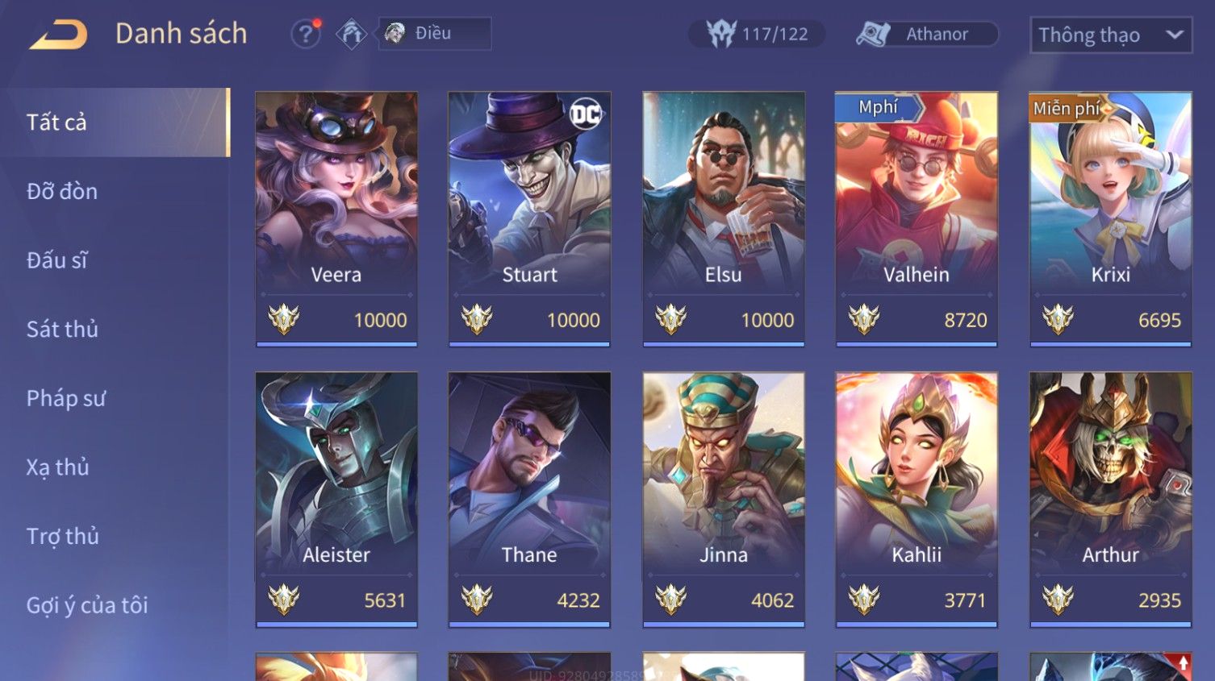Select the Veera hero card
Image resolution: width=1215 pixels, height=681 pixels.
336,219
